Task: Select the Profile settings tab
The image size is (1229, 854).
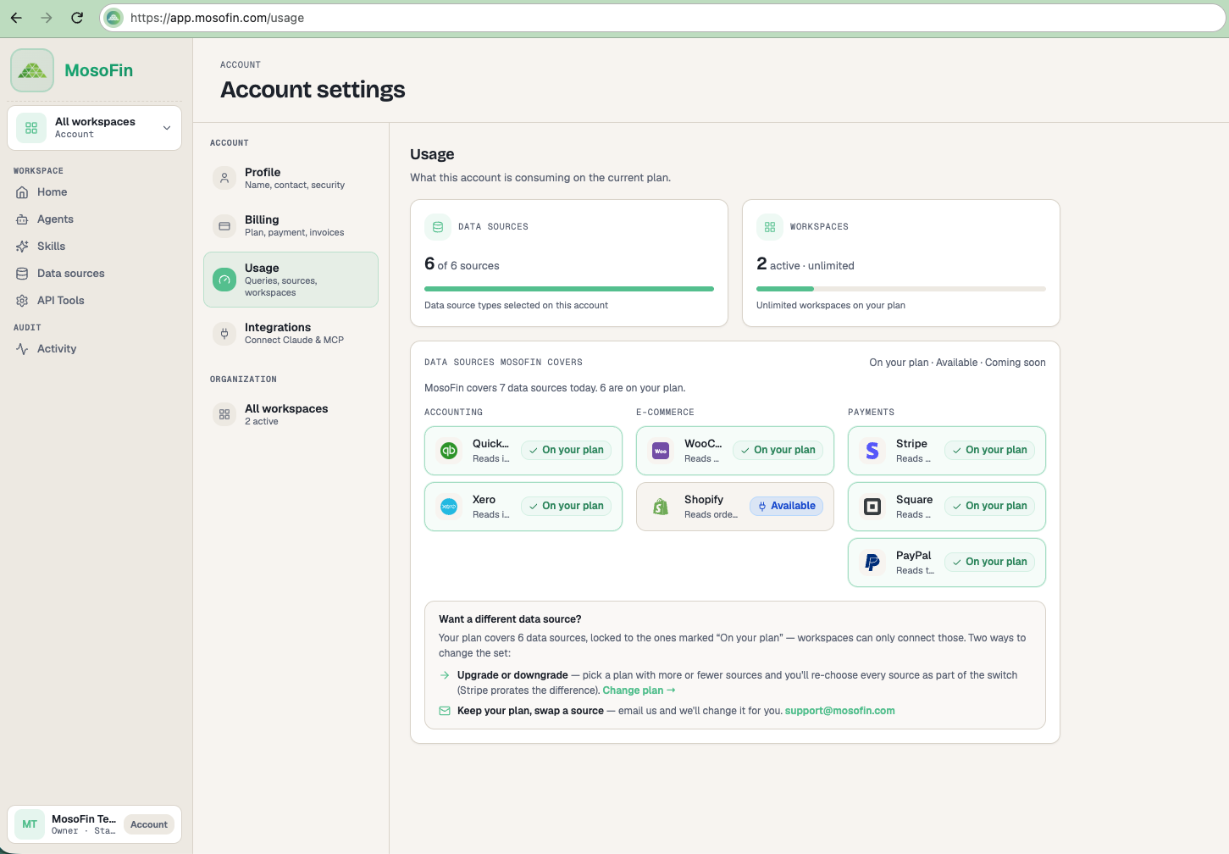Action: point(291,178)
